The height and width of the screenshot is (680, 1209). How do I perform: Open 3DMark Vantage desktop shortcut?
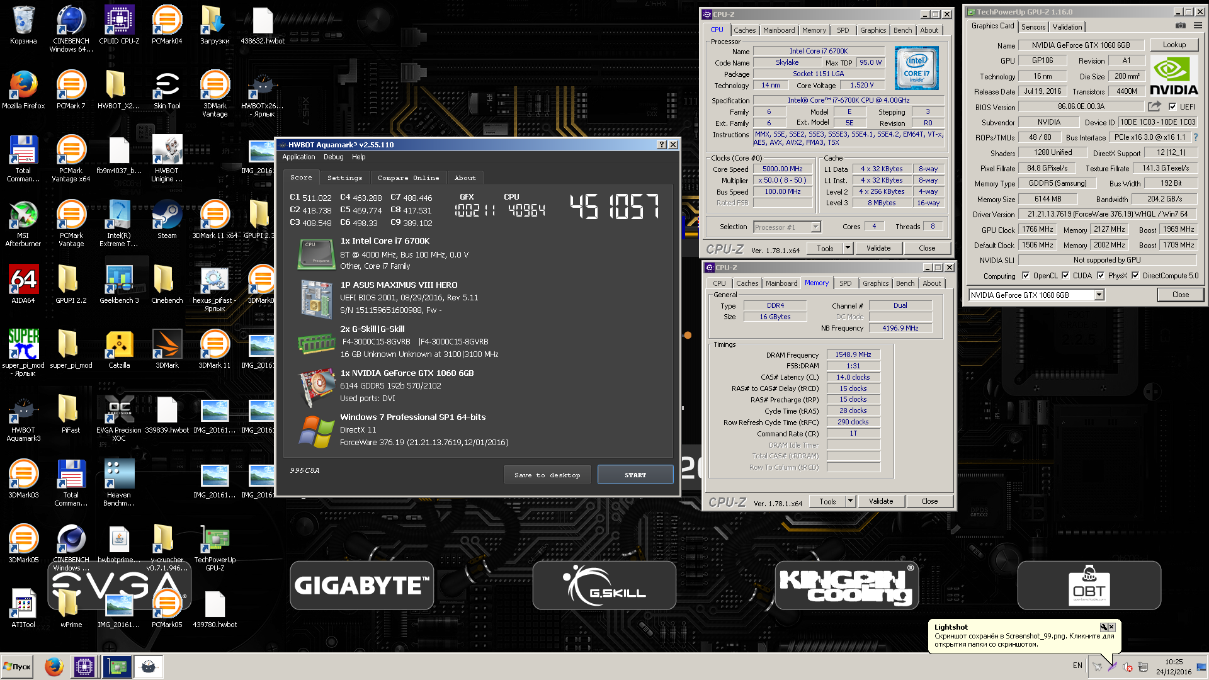click(215, 93)
